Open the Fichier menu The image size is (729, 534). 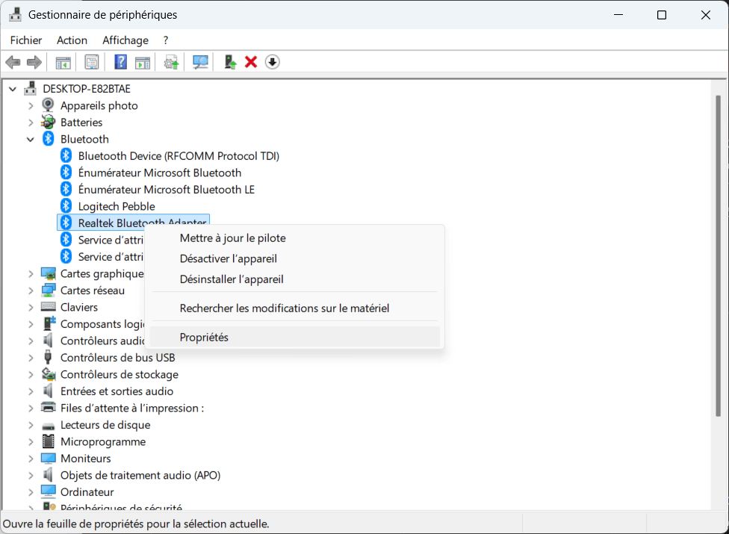[26, 40]
